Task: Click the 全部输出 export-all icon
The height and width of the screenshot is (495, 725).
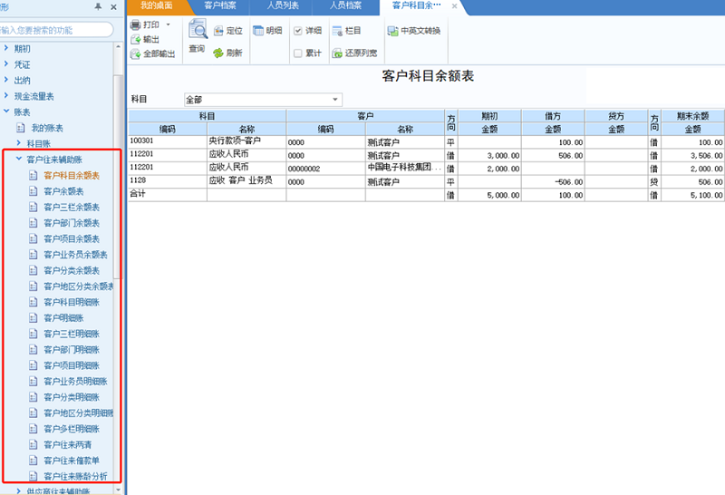Action: [x=135, y=54]
